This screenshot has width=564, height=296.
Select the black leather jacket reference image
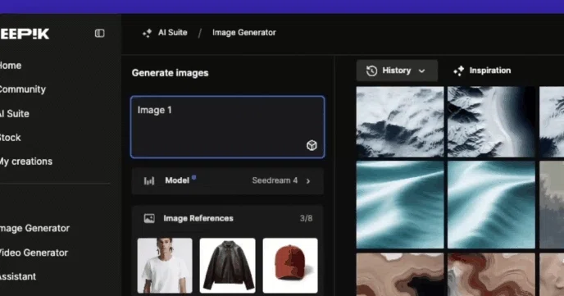[228, 266]
